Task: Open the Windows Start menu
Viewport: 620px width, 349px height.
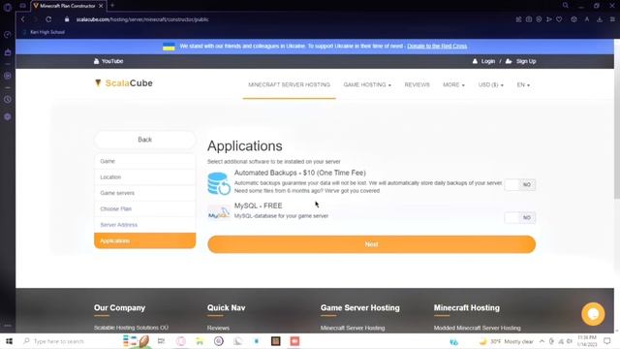Action: (9, 341)
